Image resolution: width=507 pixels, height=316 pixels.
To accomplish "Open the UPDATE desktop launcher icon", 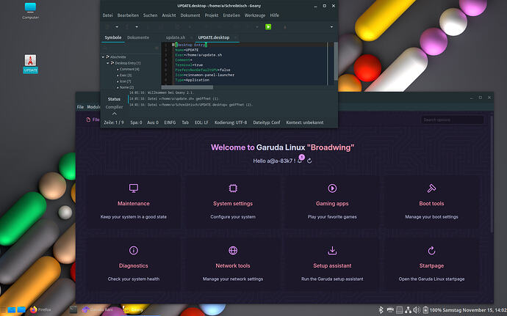I will (31, 61).
